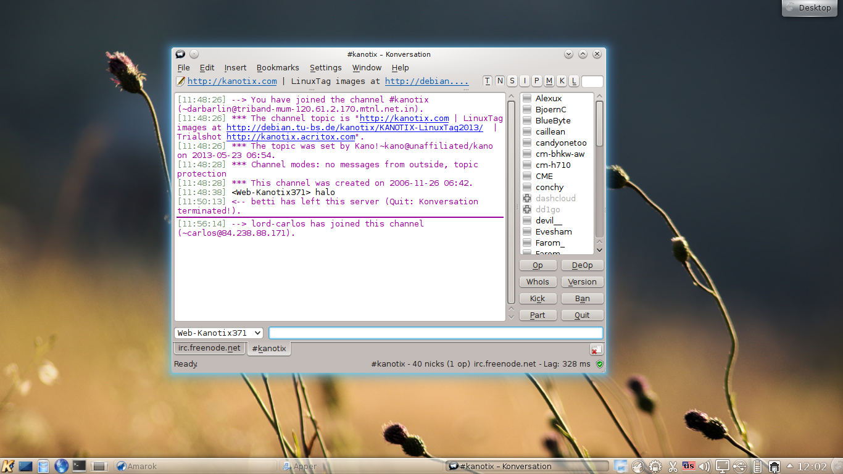Open the Amarok wolf icon in the system tray
This screenshot has width=843, height=474.
tap(639, 467)
